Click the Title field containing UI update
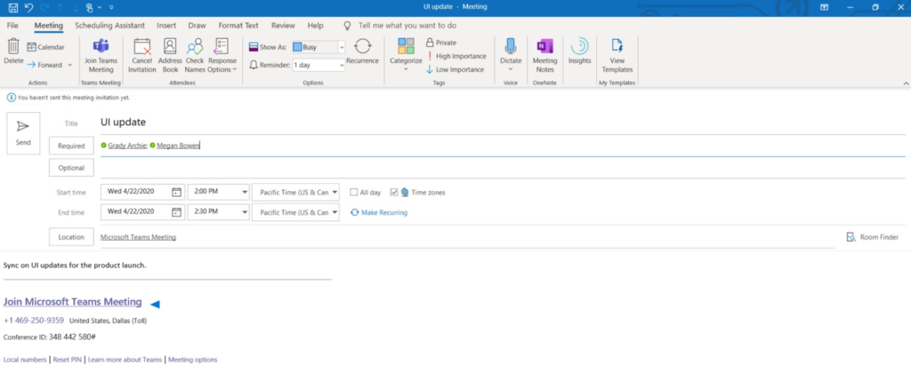 pos(504,123)
